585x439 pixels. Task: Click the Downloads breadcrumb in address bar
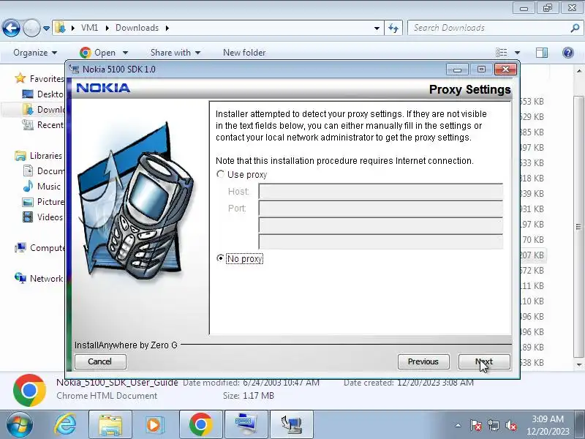(x=137, y=28)
